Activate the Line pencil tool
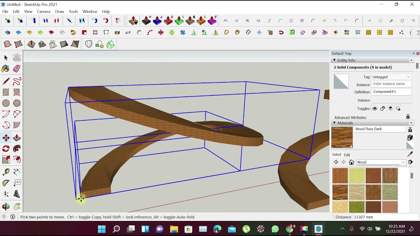The height and width of the screenshot is (236, 420). [6, 81]
